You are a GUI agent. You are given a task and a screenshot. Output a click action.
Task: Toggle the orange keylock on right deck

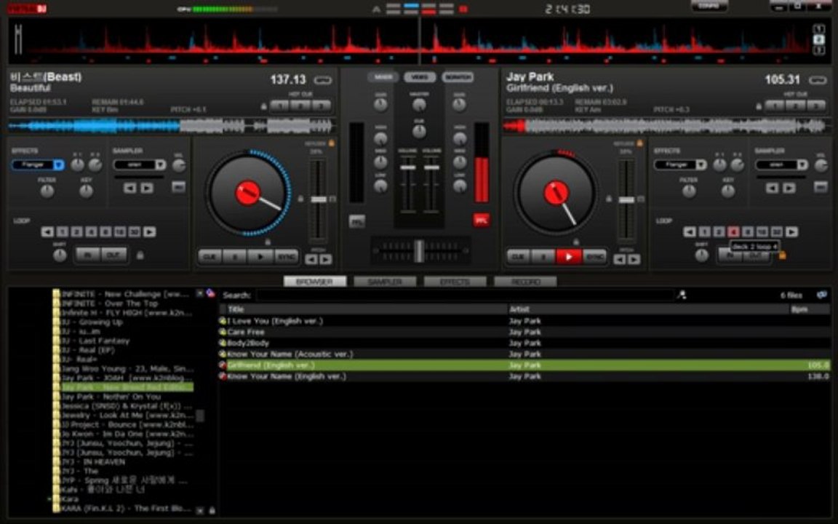tap(639, 143)
